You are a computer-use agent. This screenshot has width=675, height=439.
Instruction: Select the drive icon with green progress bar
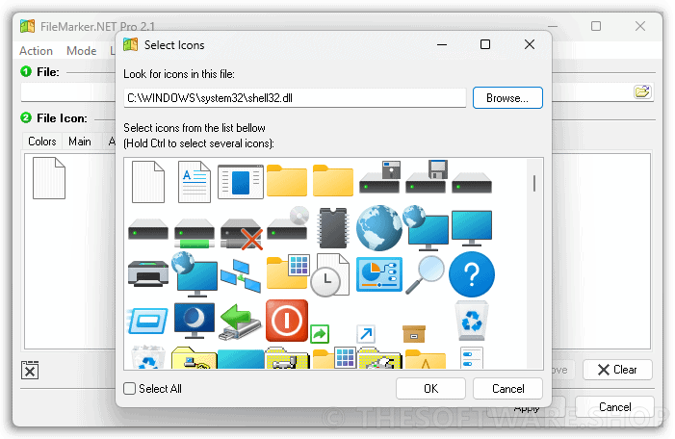coord(195,233)
